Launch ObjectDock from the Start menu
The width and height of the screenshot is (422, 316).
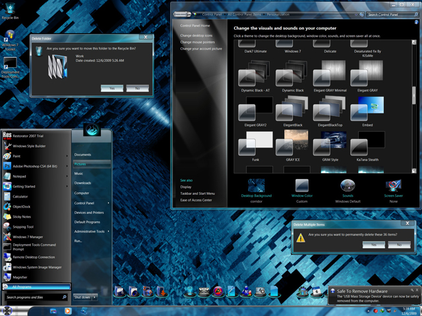click(36, 207)
